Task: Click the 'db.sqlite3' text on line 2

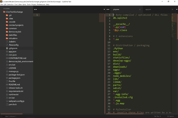Action: [120, 18]
